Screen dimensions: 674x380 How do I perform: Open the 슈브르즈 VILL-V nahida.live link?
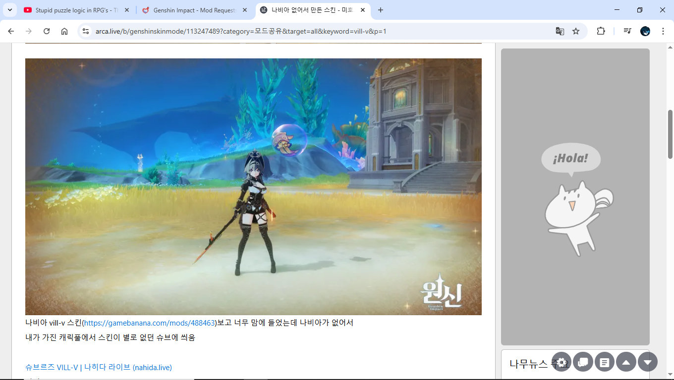pos(99,367)
